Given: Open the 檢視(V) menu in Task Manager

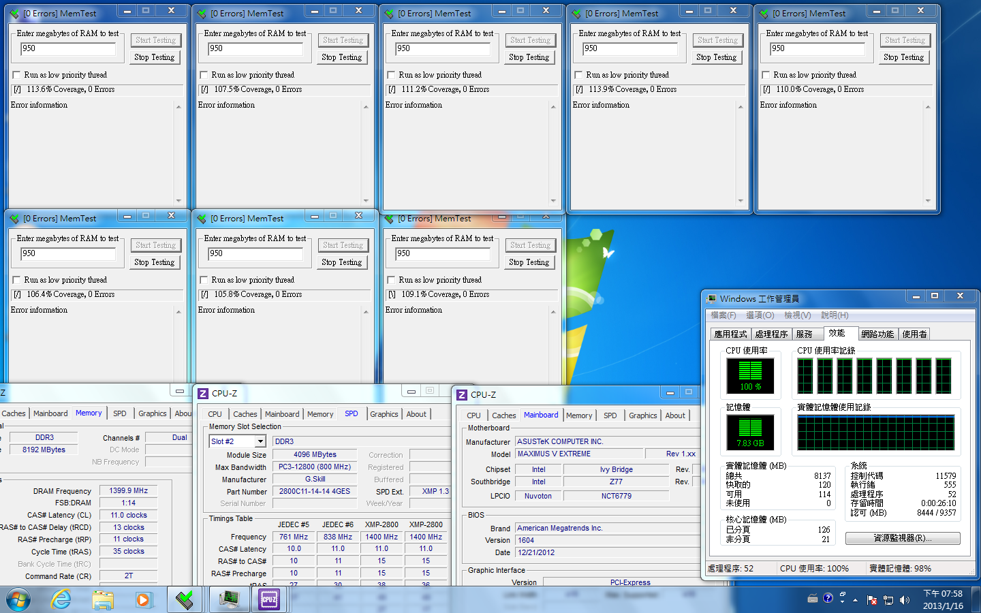Looking at the screenshot, I should 798,315.
